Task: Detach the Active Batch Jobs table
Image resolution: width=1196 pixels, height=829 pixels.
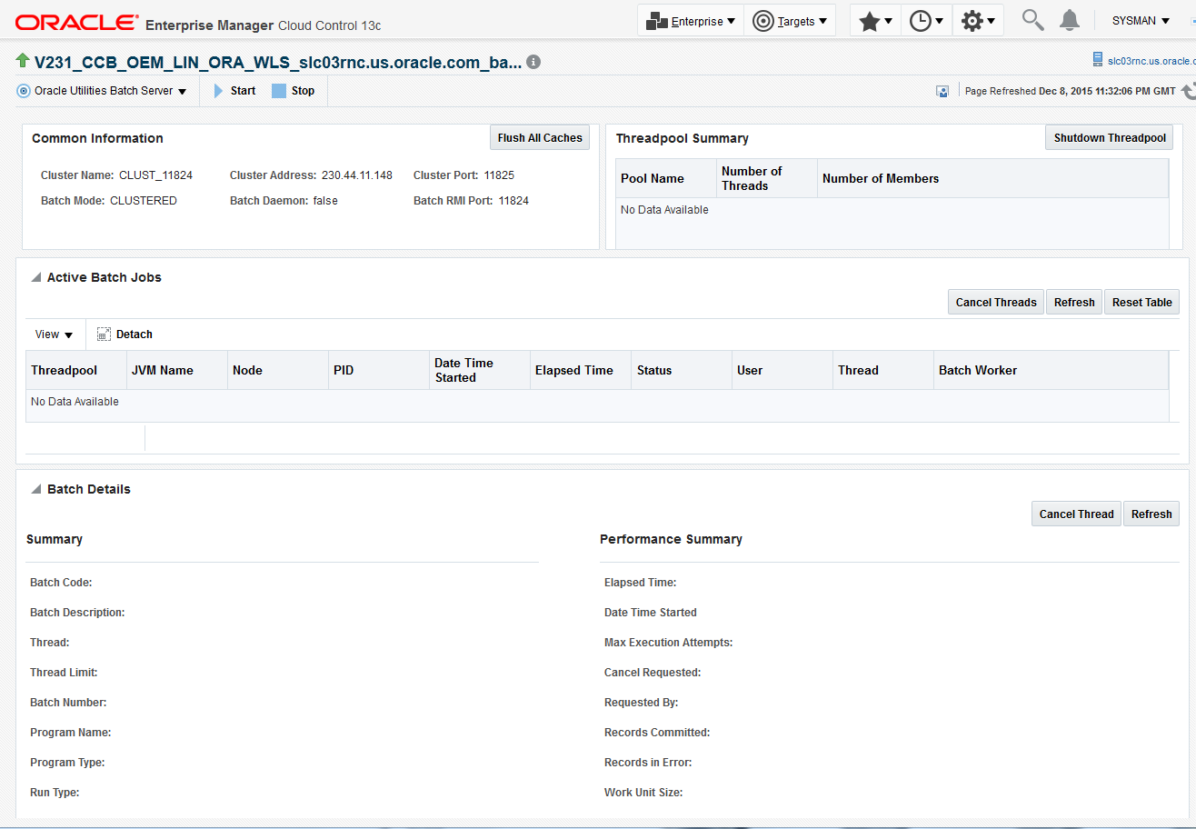Action: tap(125, 335)
